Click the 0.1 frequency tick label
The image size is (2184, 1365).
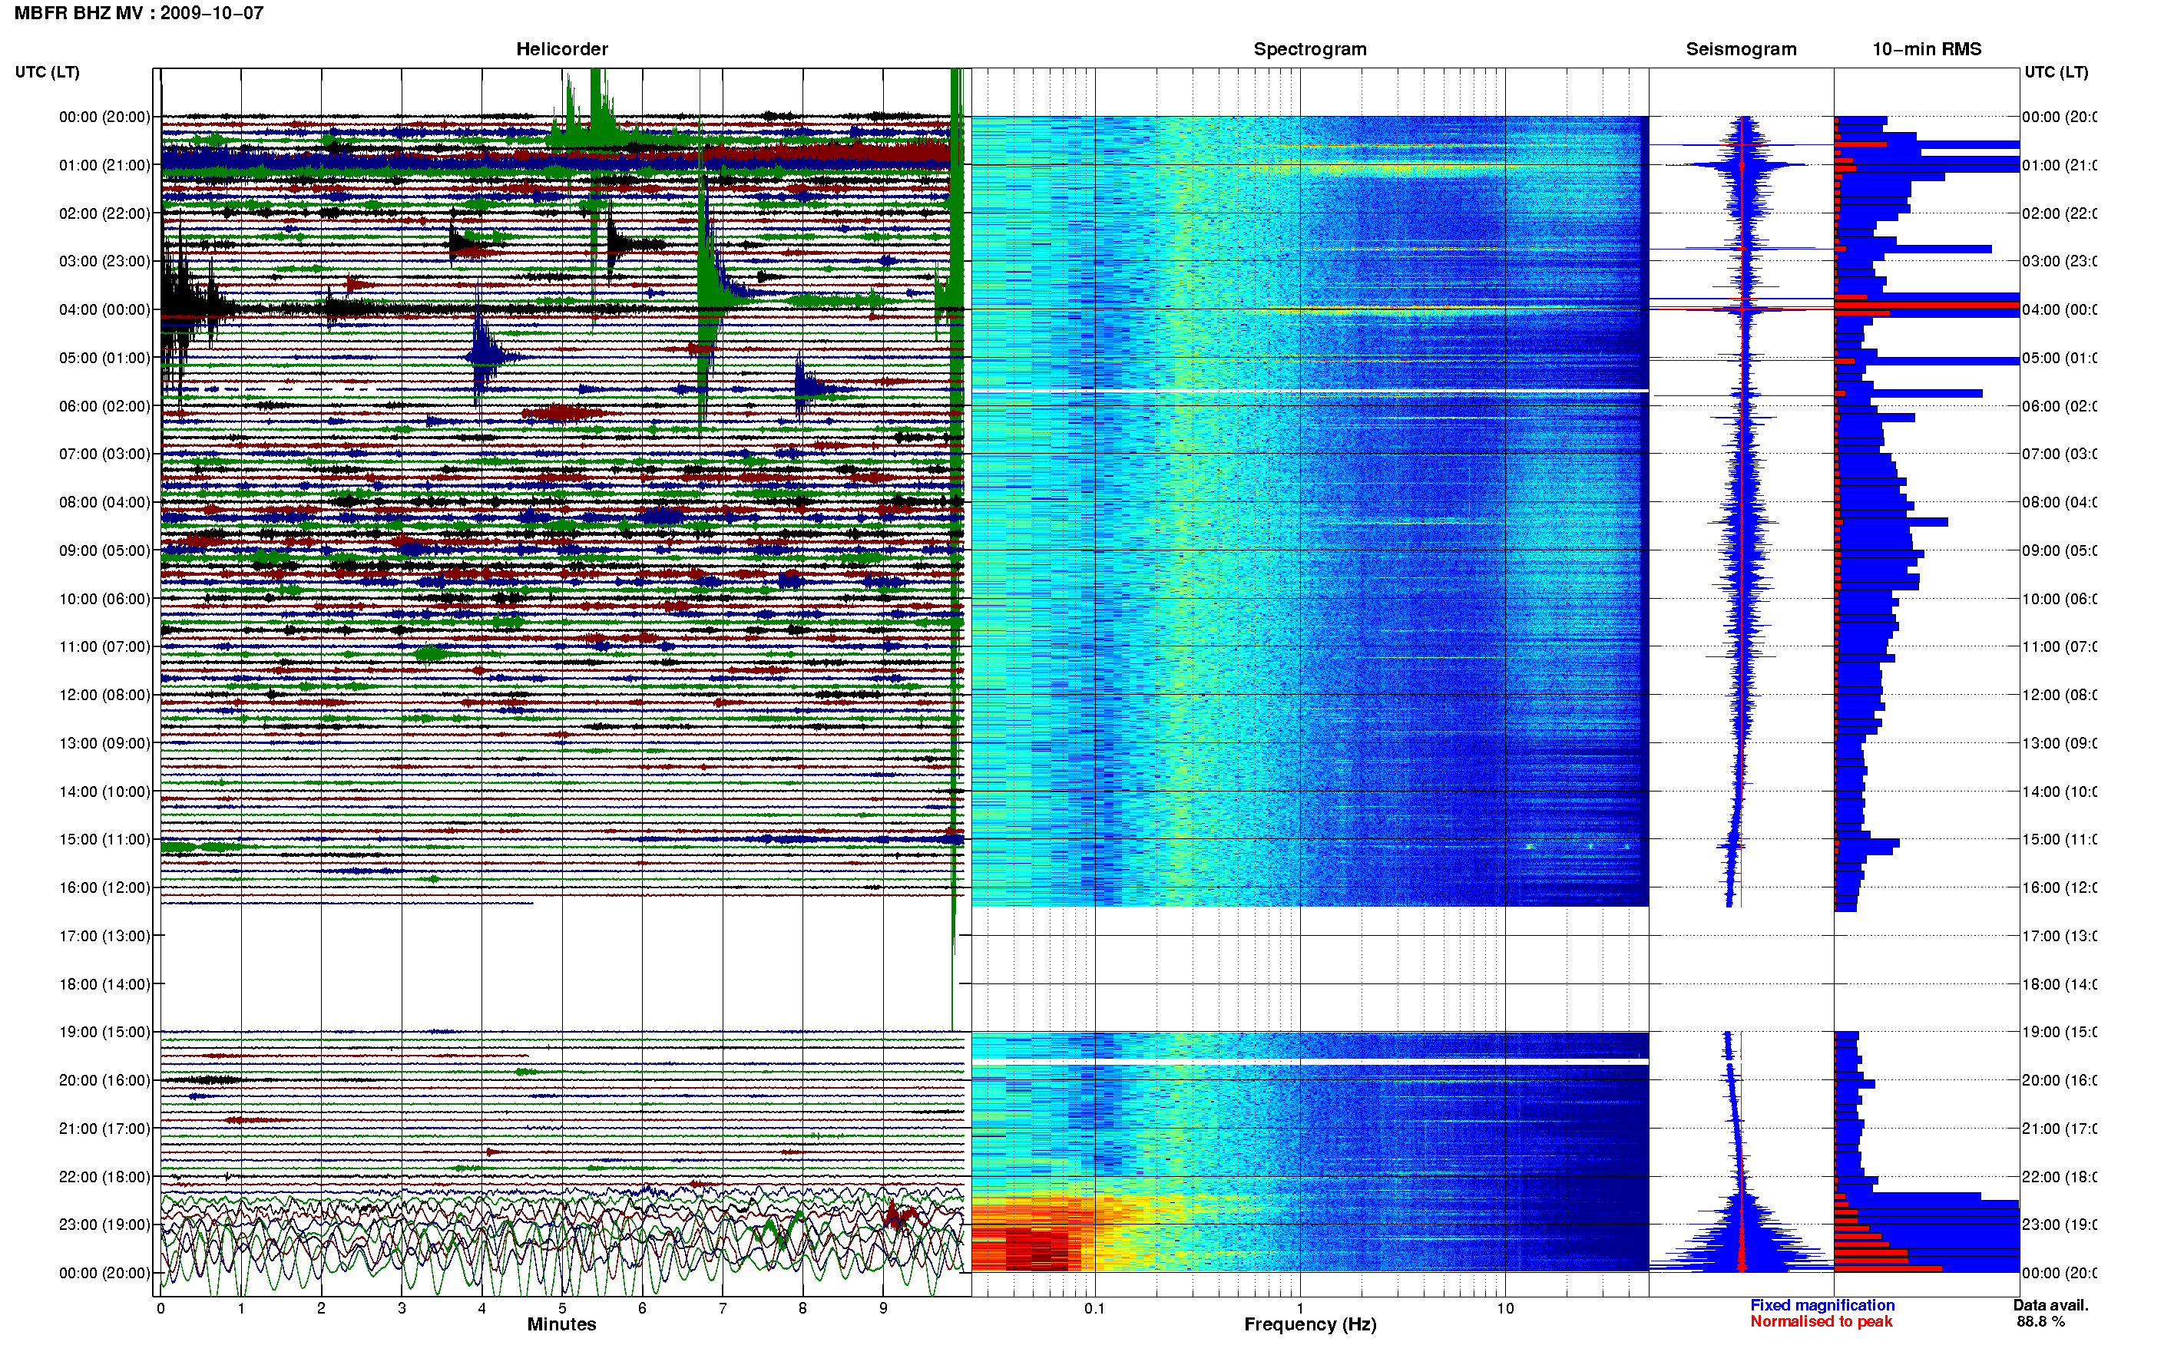tap(1094, 1308)
